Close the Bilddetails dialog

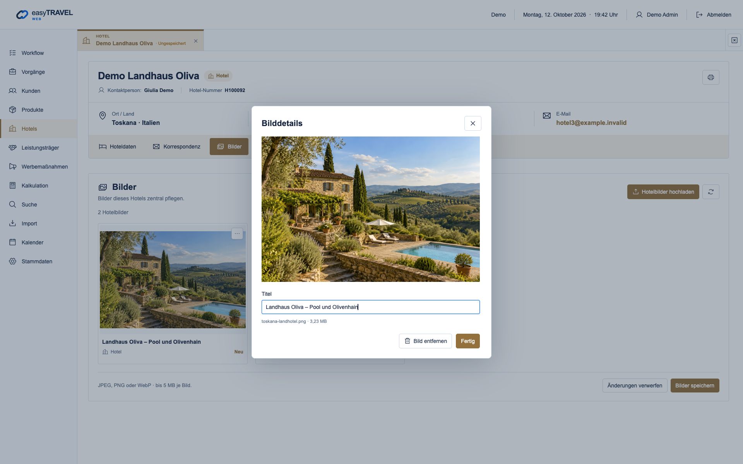point(473,123)
